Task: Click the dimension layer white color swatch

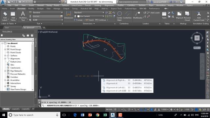Action: (78, 16)
